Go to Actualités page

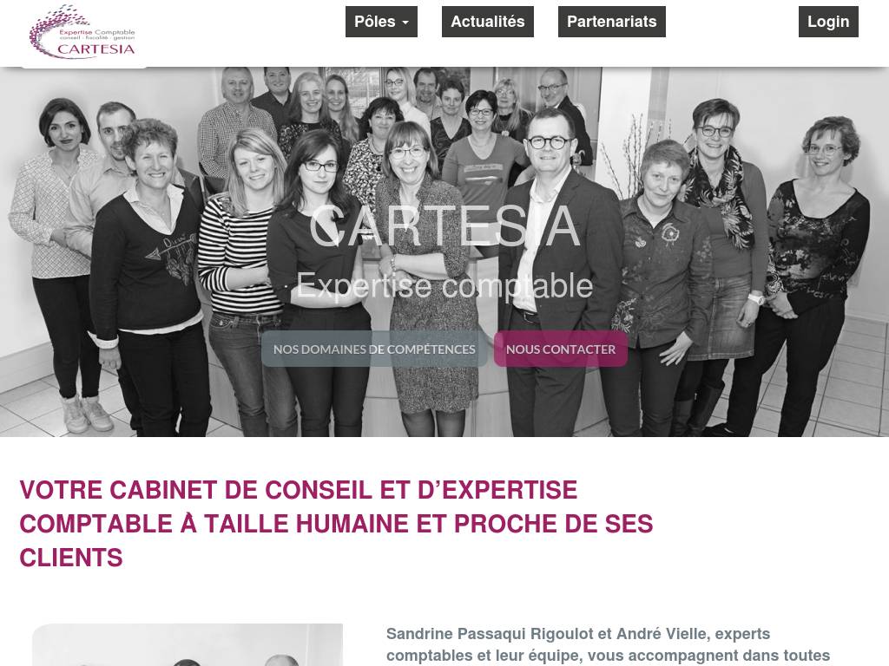488,22
